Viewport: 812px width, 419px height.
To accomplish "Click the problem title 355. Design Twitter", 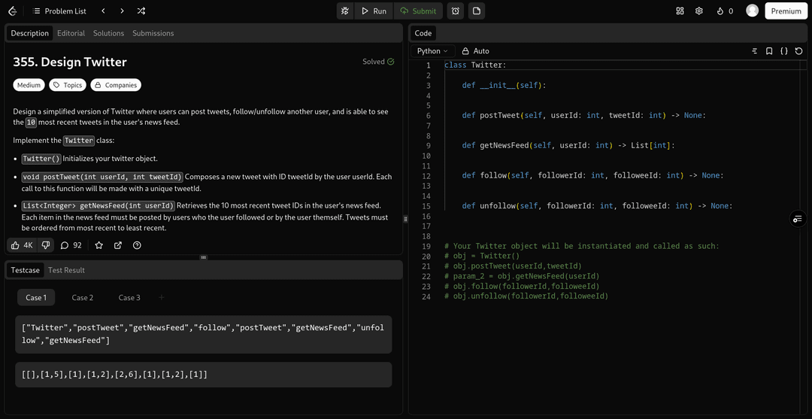I will 70,62.
